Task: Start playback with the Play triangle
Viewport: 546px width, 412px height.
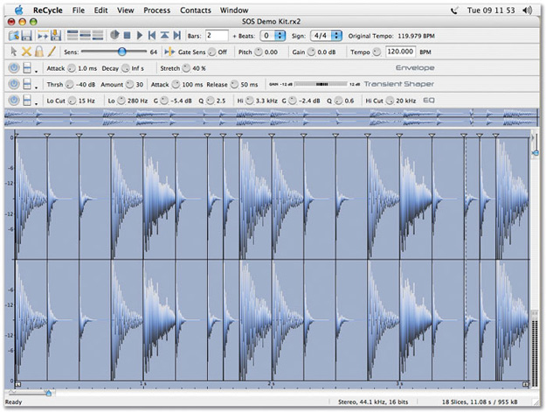Action: (x=140, y=36)
